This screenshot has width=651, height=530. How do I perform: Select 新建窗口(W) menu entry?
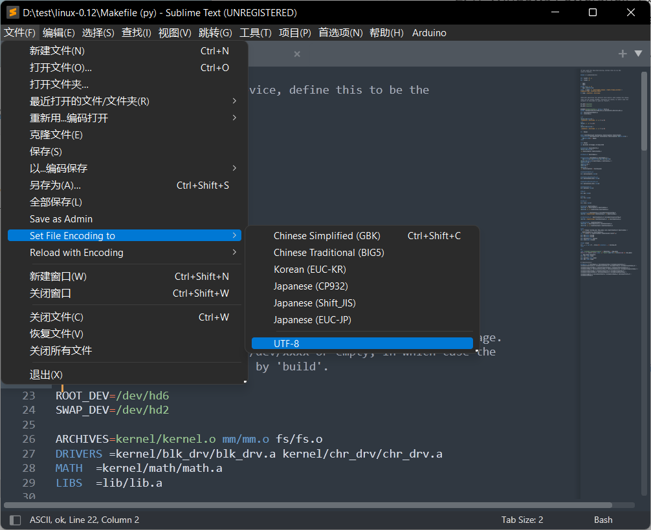(x=124, y=276)
